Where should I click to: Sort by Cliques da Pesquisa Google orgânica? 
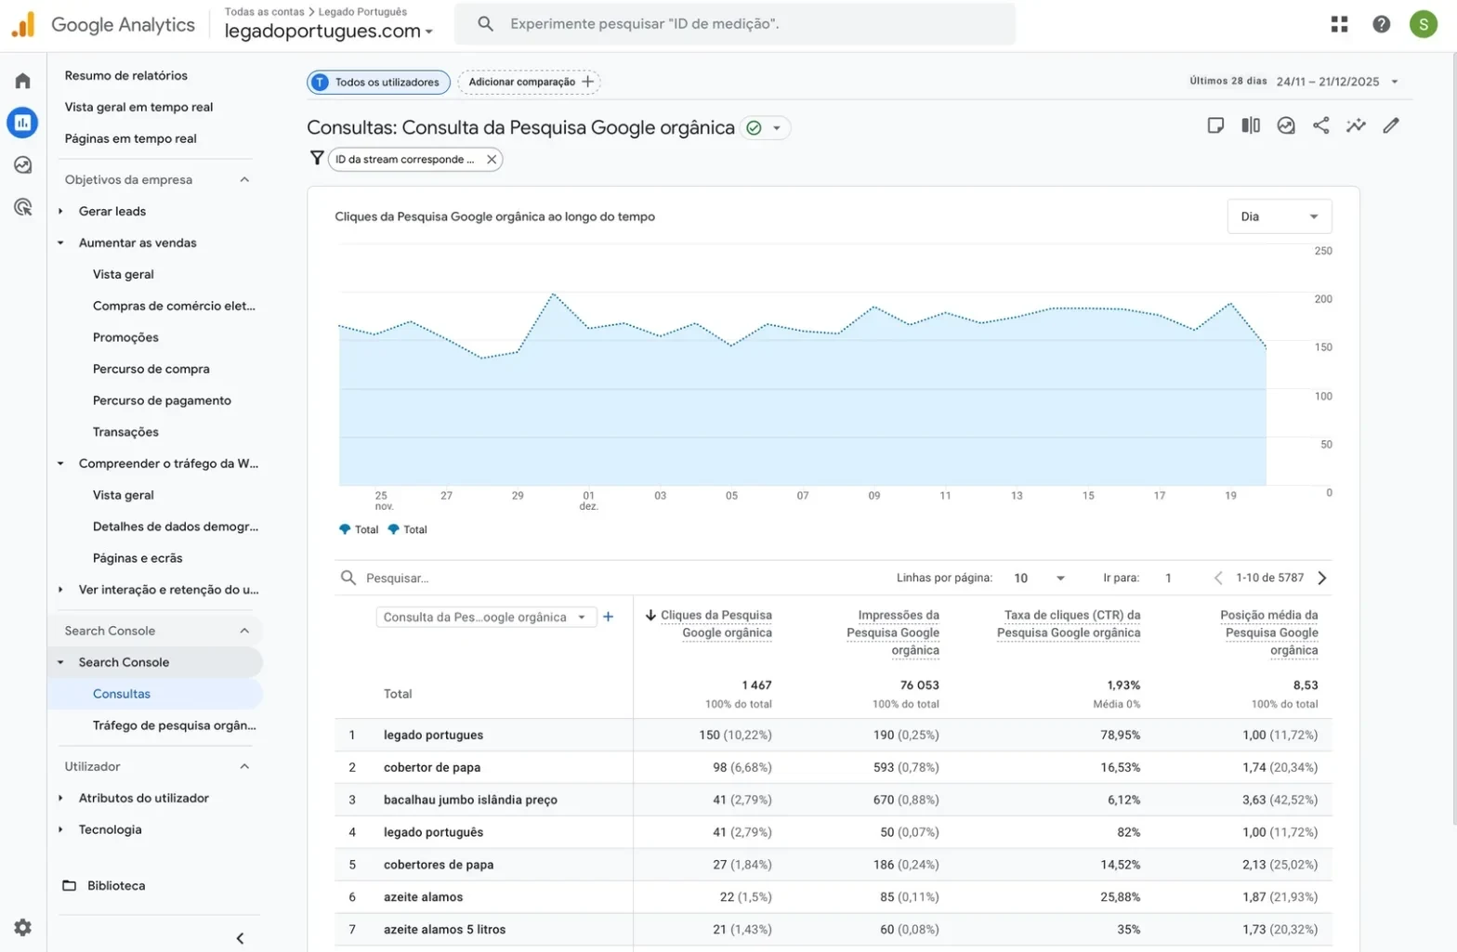click(715, 623)
